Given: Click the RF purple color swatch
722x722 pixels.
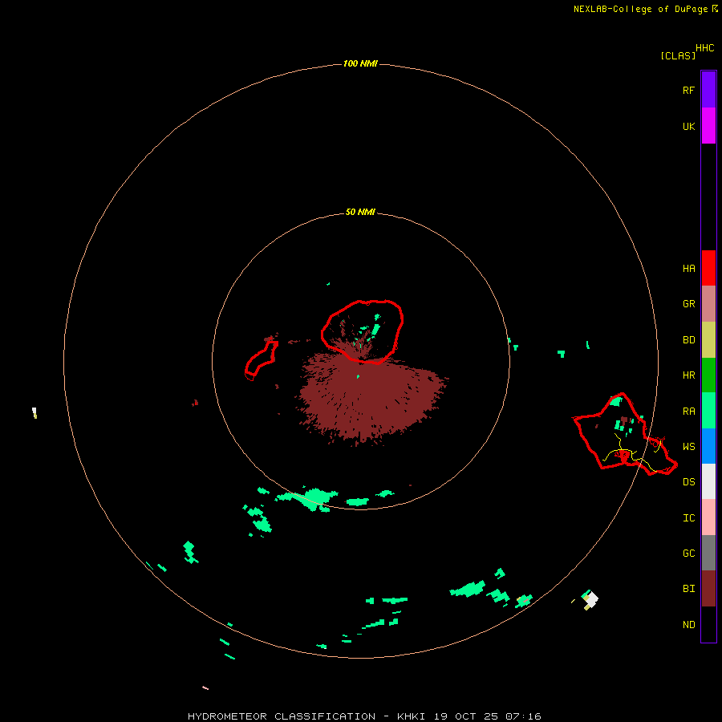Looking at the screenshot, I should click(x=708, y=90).
